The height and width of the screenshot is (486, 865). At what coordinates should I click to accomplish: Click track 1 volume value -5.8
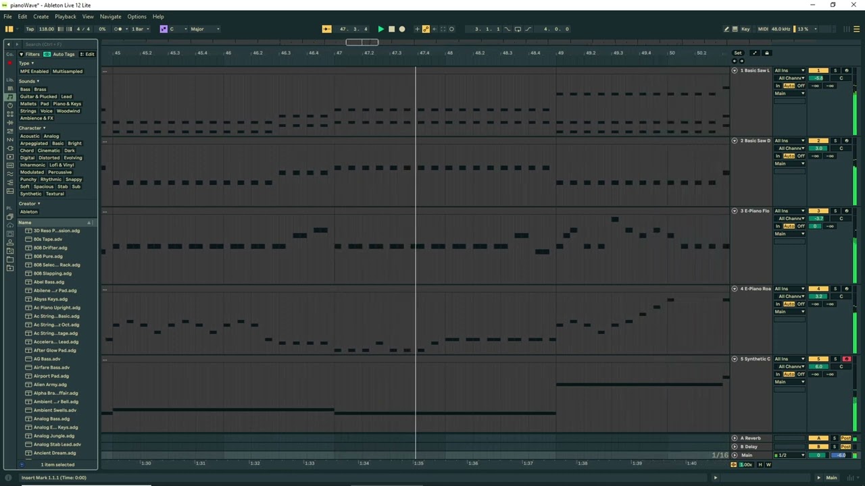(x=818, y=78)
